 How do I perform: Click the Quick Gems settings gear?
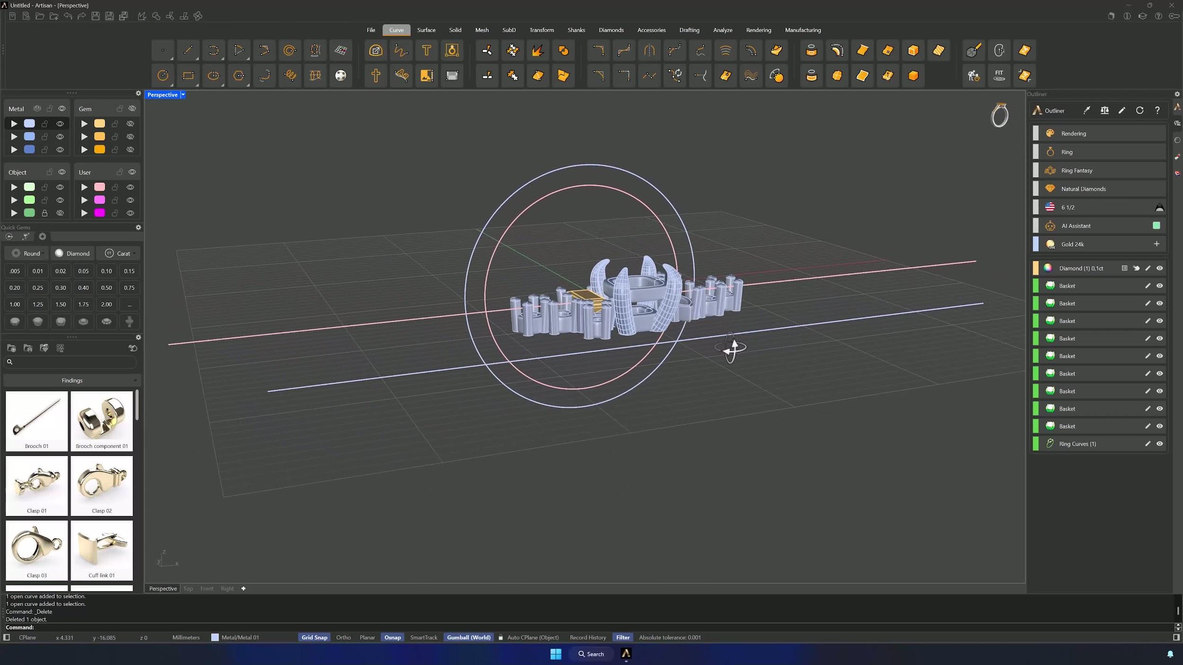[138, 227]
